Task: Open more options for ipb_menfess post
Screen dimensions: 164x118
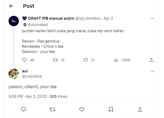Action: click(x=152, y=19)
